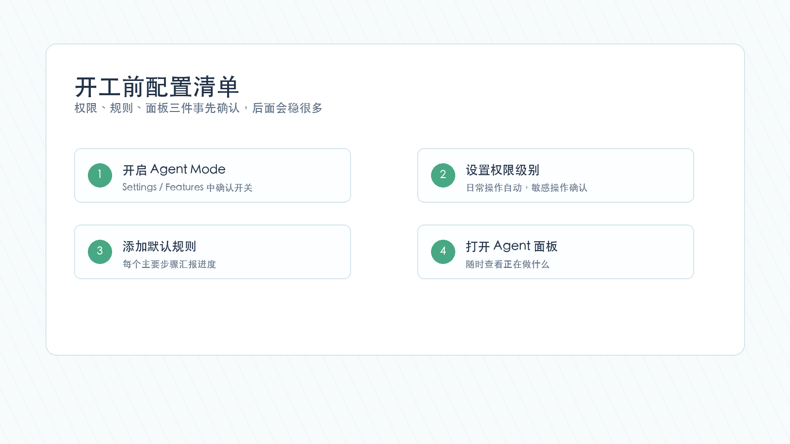This screenshot has width=790, height=444.
Task: Click the green step 2 circle
Action: pyautogui.click(x=443, y=175)
